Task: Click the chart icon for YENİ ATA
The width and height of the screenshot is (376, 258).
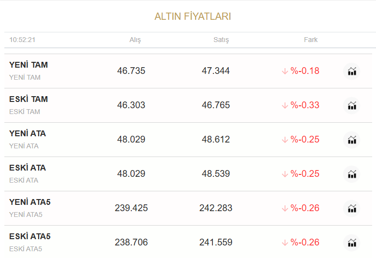Action: [x=352, y=140]
